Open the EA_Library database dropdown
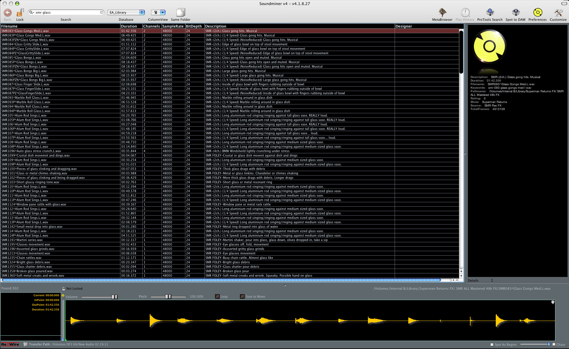569x349 pixels. [126, 12]
